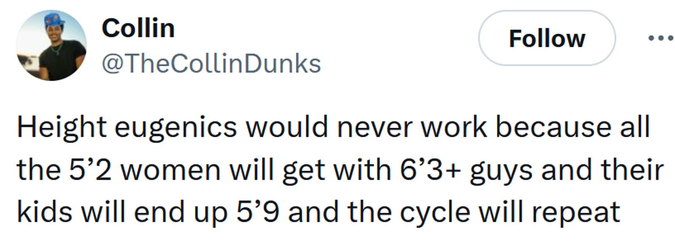The width and height of the screenshot is (675, 241).
Task: Click Collin's profile picture
Action: [51, 45]
